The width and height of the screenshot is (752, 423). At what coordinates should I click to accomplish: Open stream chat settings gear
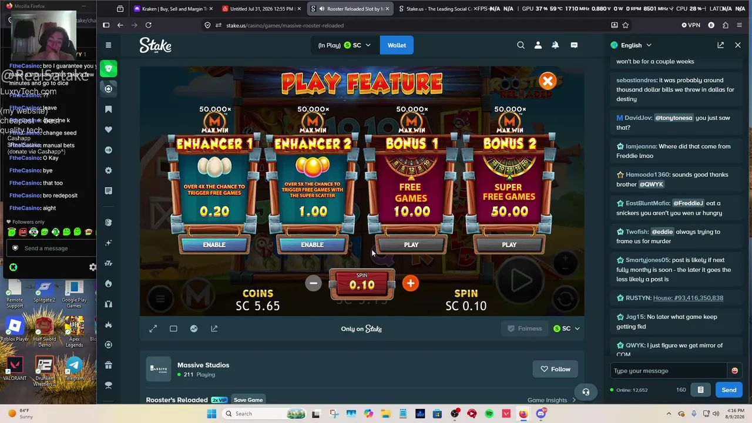pos(92,267)
